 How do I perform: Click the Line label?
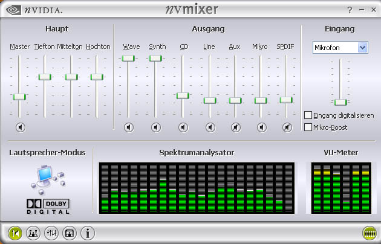coord(209,47)
